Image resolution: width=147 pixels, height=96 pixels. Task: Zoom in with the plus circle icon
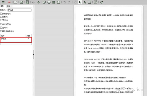pos(44,2)
